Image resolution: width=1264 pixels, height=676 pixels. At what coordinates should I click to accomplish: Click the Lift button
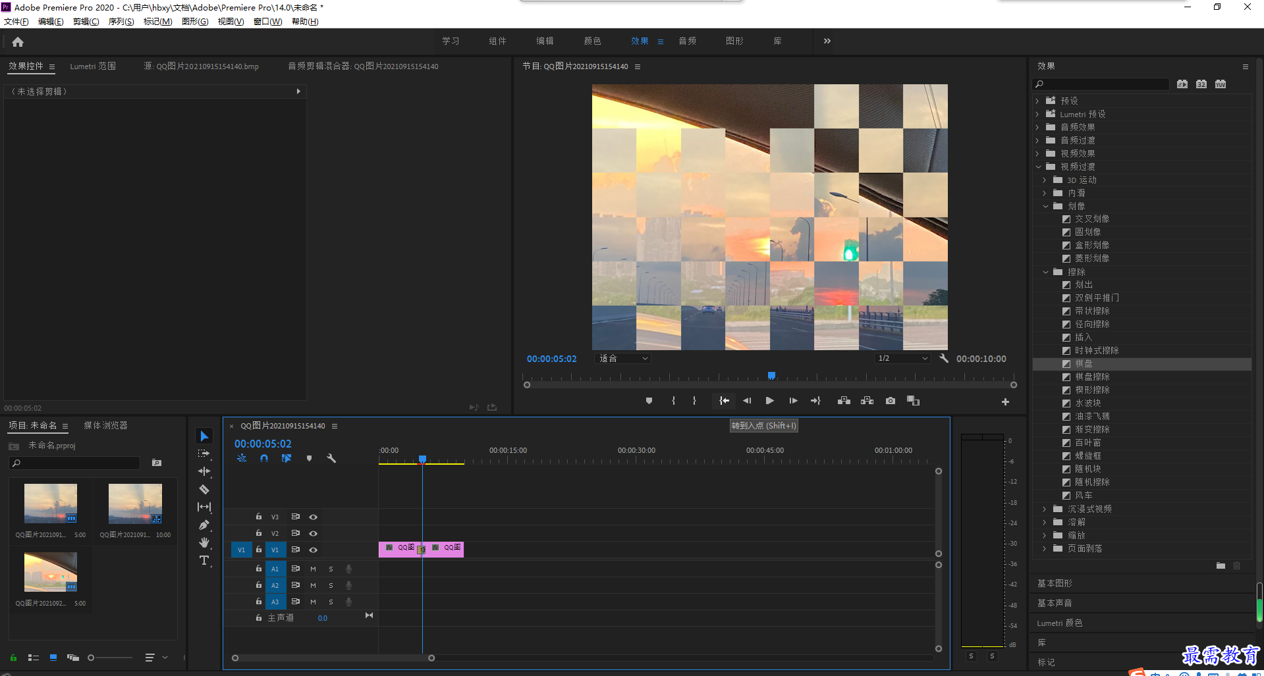click(844, 400)
